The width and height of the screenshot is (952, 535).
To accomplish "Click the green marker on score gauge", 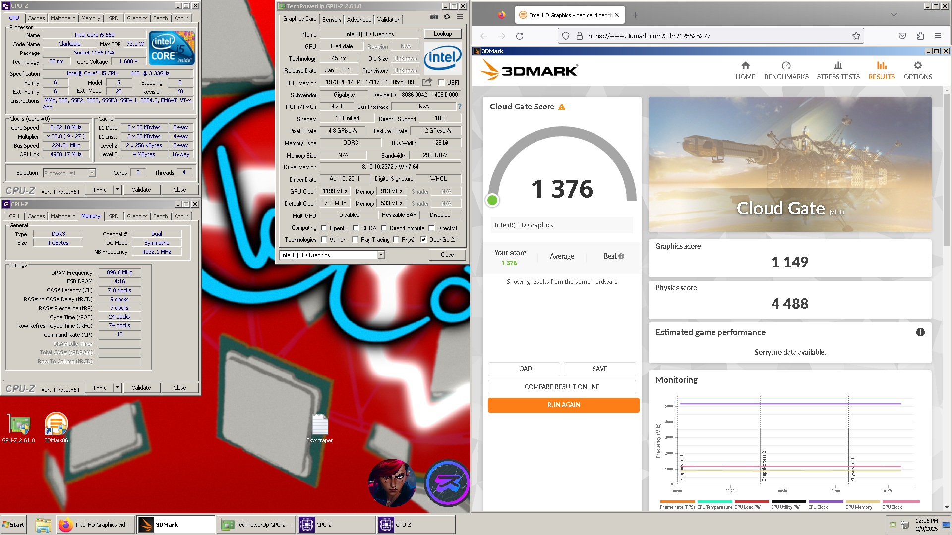I will pyautogui.click(x=492, y=200).
